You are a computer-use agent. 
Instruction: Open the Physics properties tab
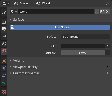tap(4, 68)
